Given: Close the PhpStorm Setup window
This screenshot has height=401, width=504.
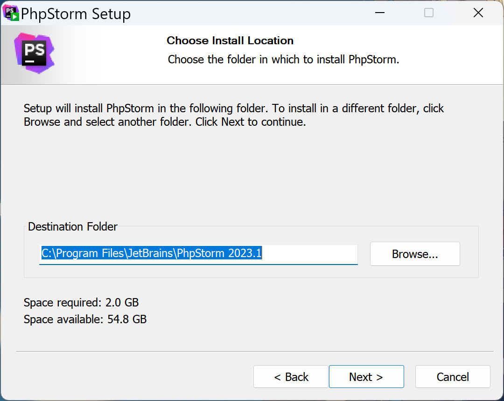Looking at the screenshot, I should [478, 13].
